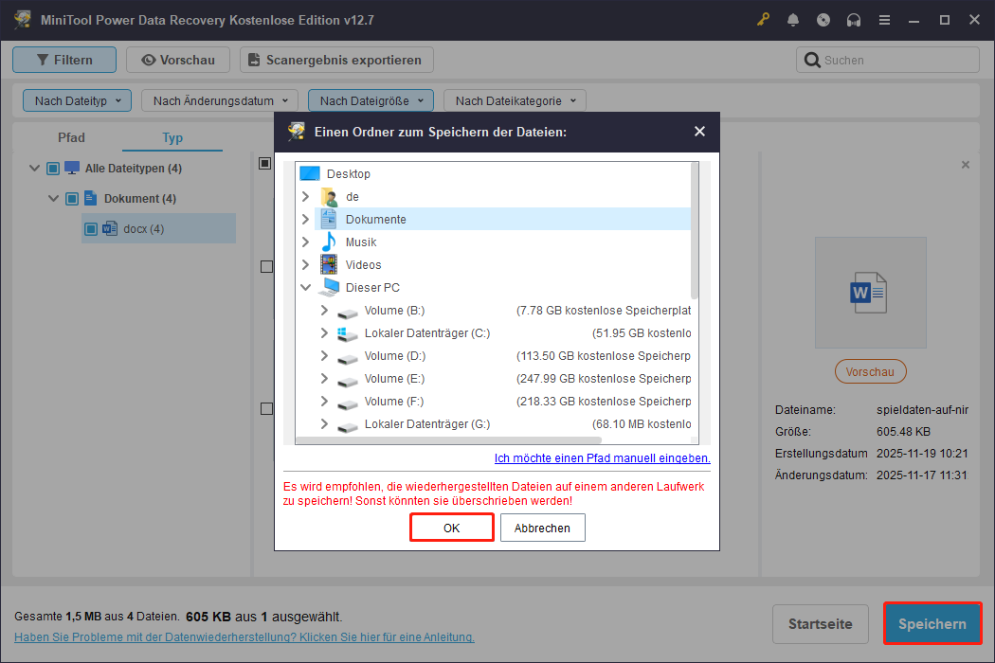The width and height of the screenshot is (995, 663).
Task: Open the headphones support icon
Action: click(854, 20)
